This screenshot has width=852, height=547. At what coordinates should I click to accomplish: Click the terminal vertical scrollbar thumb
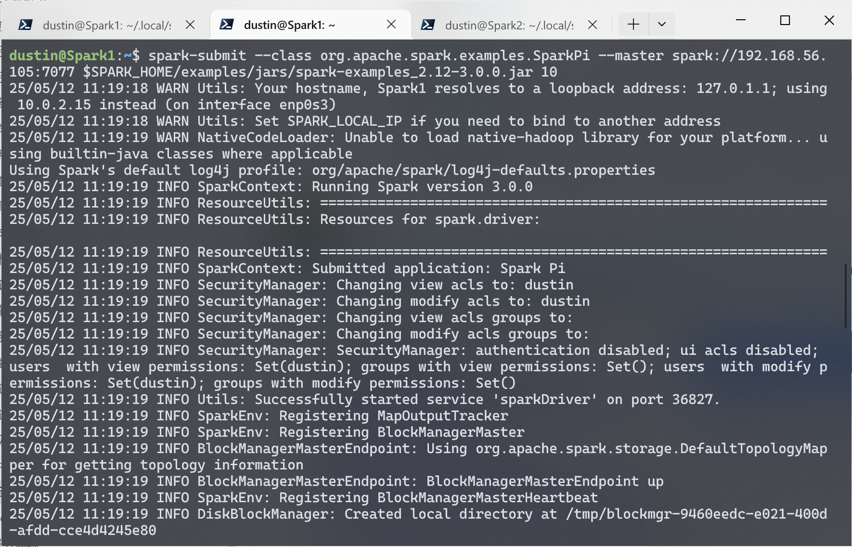[x=846, y=296]
